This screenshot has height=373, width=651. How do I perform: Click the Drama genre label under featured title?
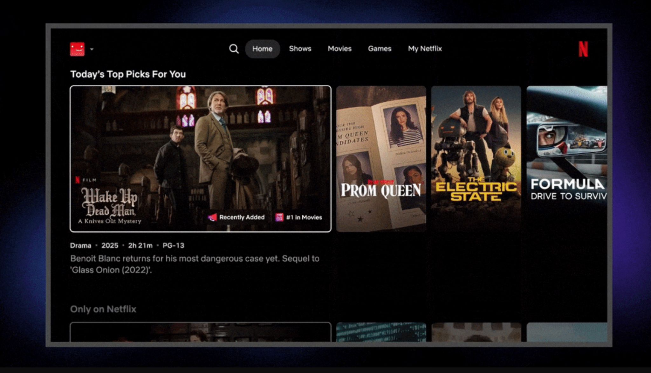[x=80, y=245]
